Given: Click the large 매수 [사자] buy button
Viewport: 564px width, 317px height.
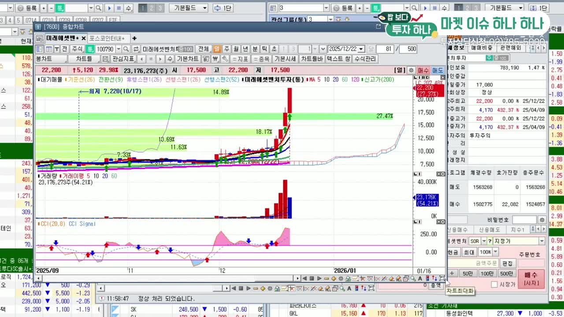Looking at the screenshot, I should pyautogui.click(x=531, y=279).
